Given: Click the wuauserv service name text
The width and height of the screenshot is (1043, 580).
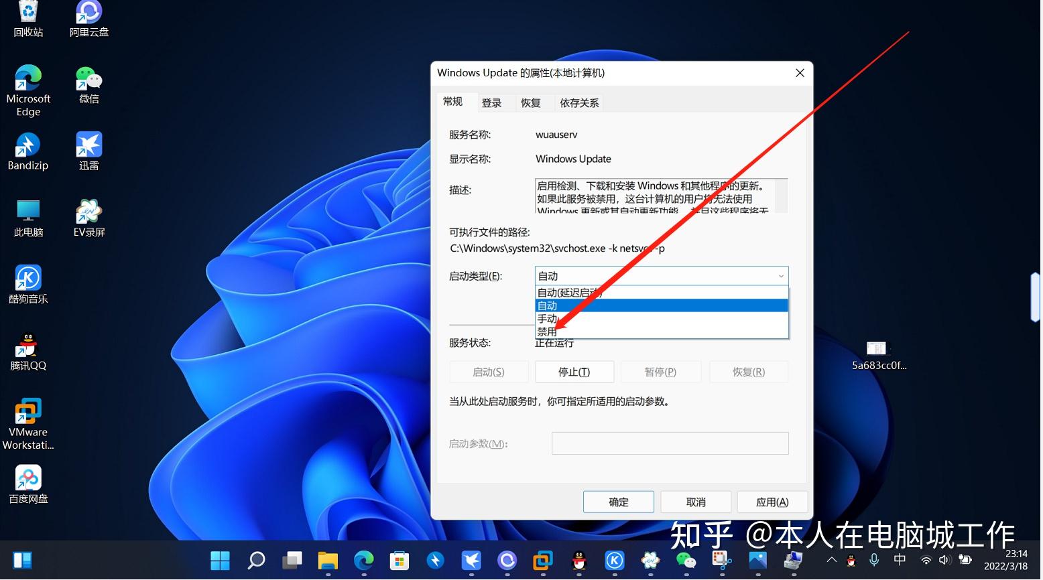Looking at the screenshot, I should tap(556, 135).
